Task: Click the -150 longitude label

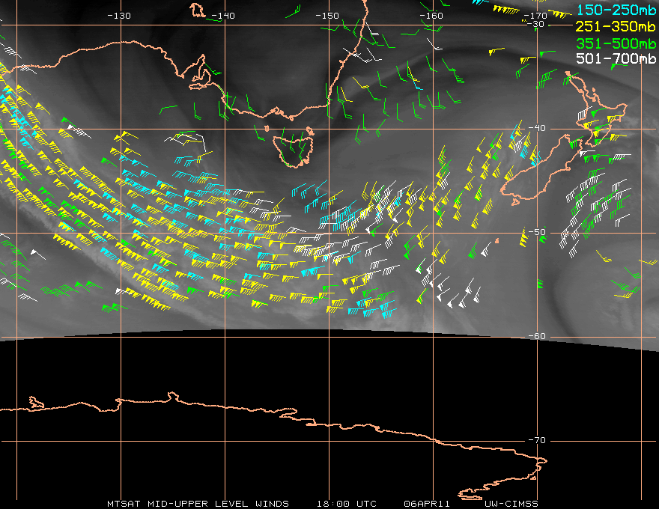Action: 327,16
